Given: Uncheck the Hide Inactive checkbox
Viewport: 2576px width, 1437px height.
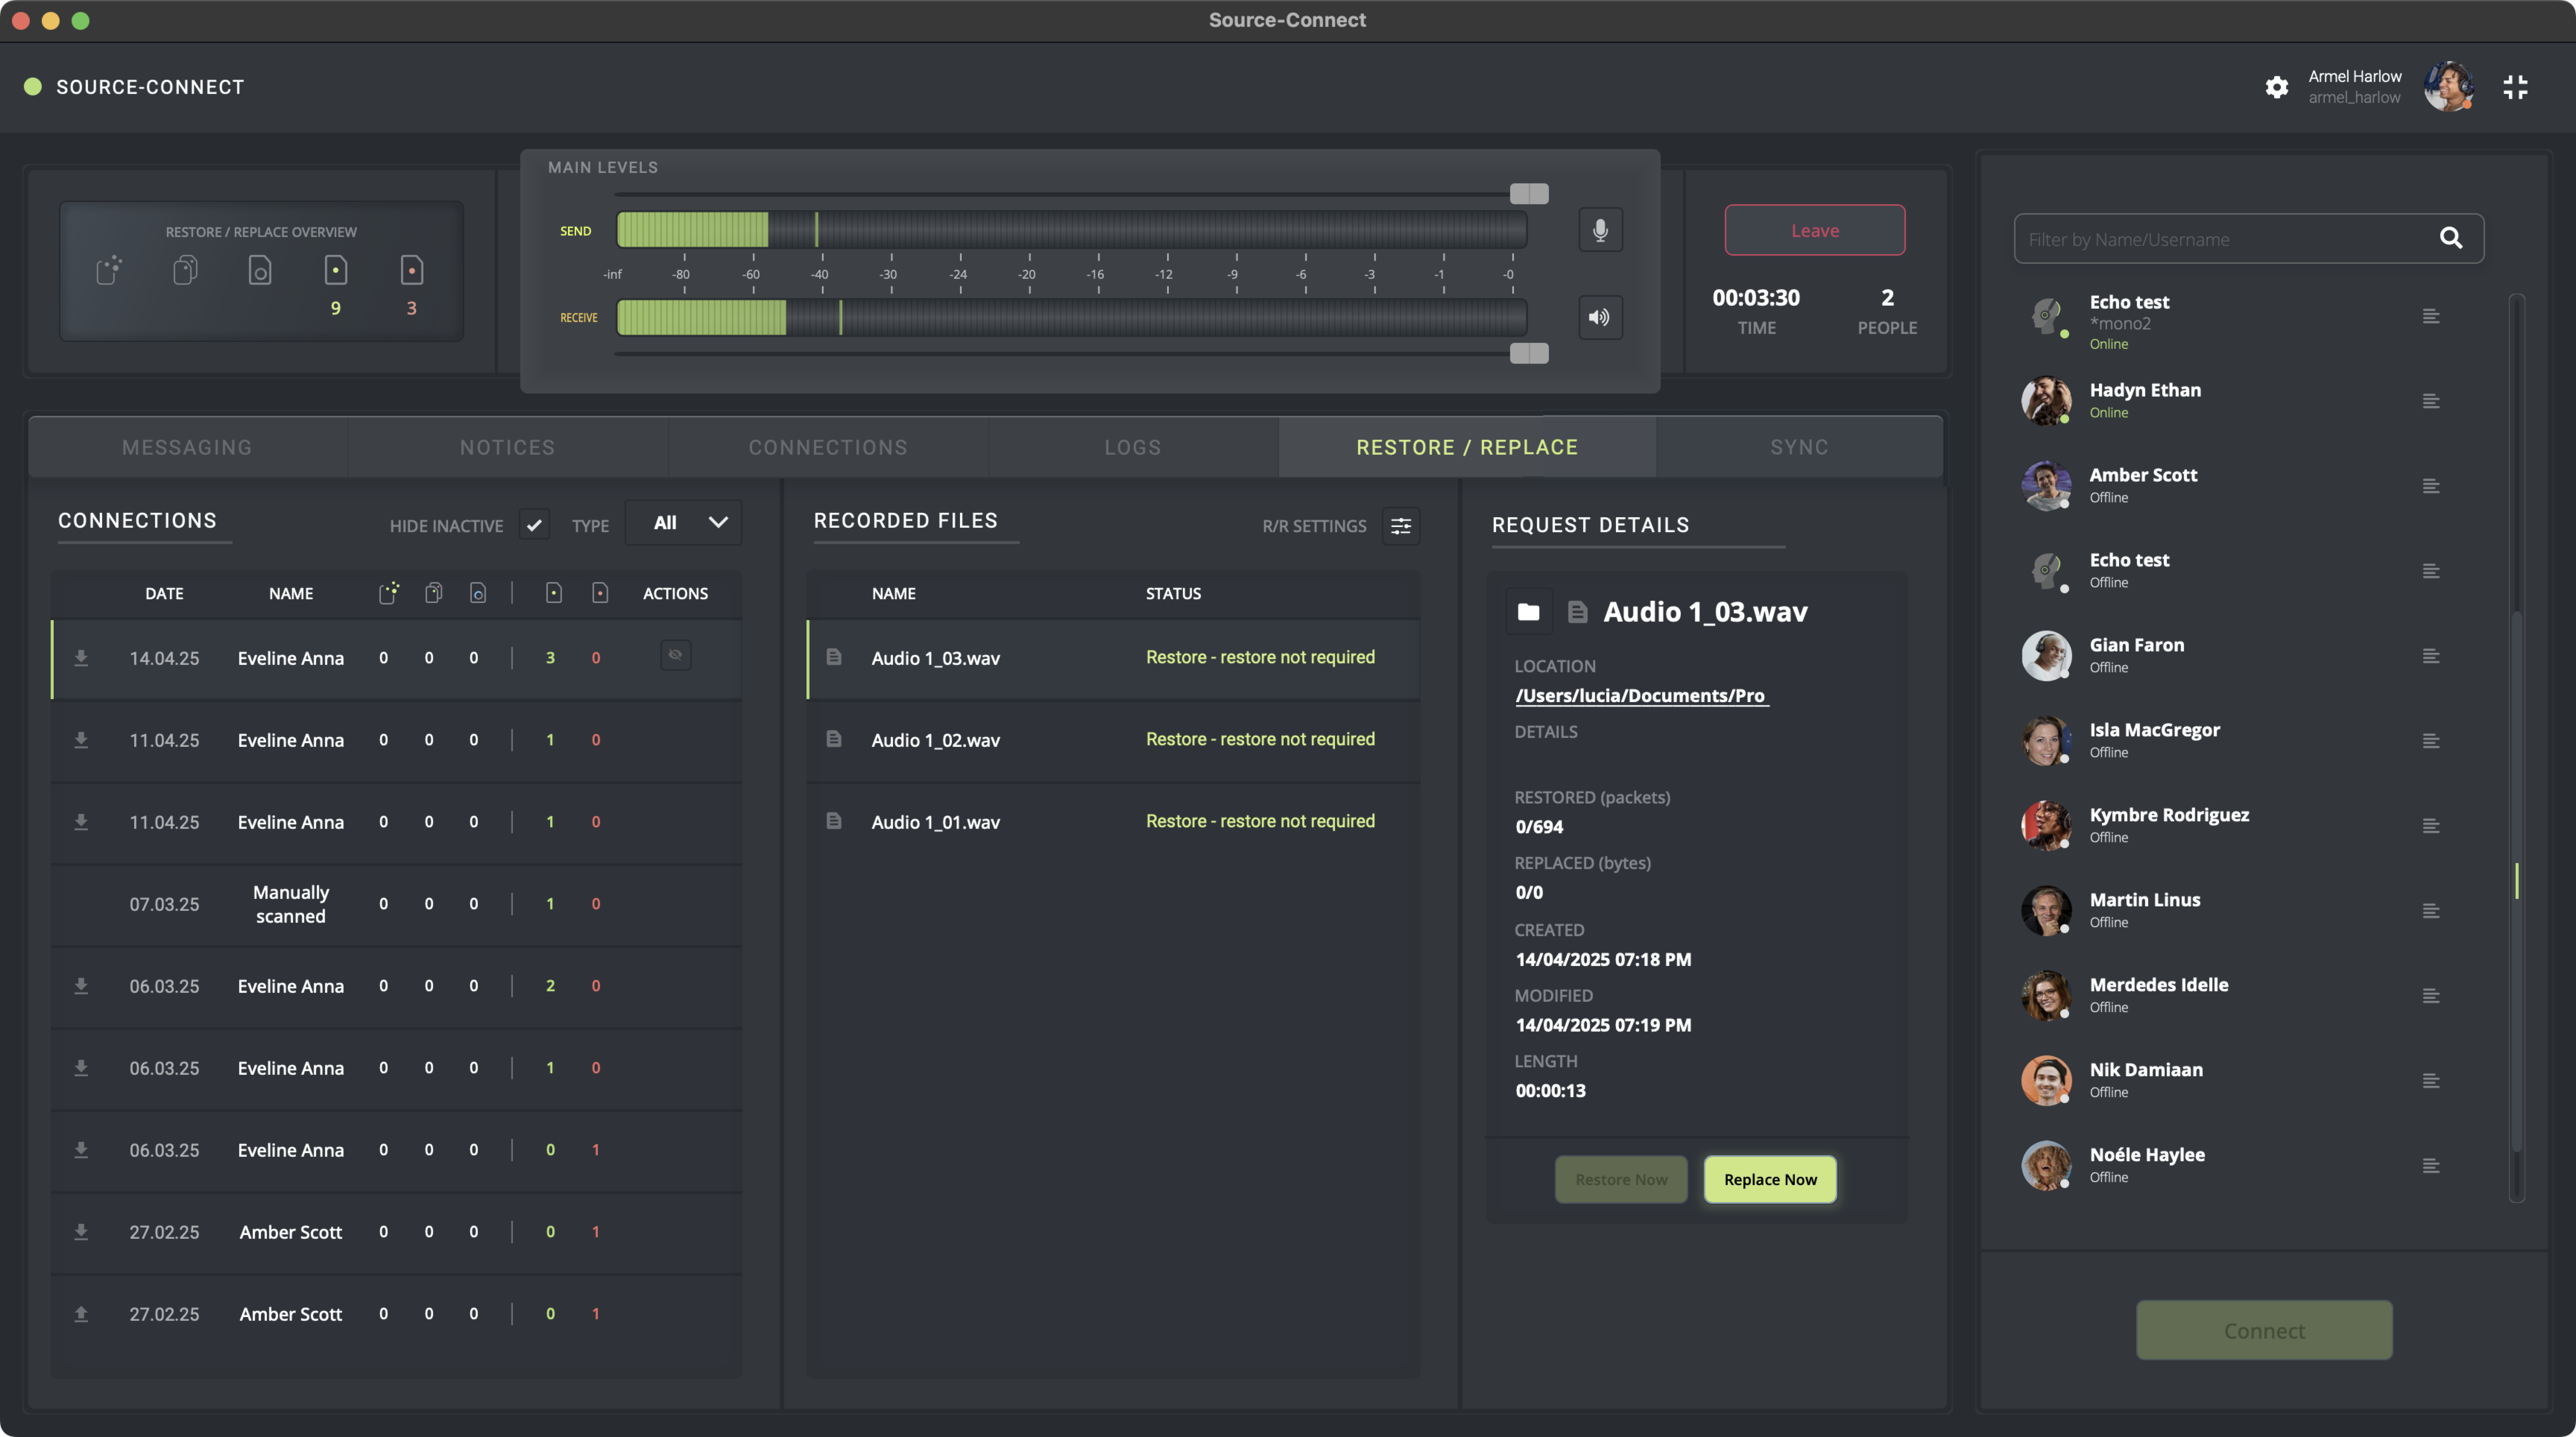Looking at the screenshot, I should 534,524.
